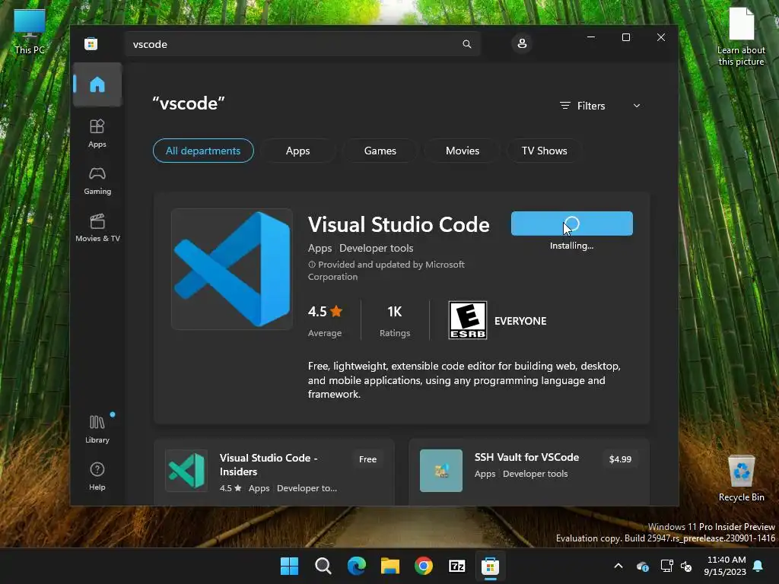Launch Google Chrome from taskbar
The image size is (779, 584).
[424, 566]
